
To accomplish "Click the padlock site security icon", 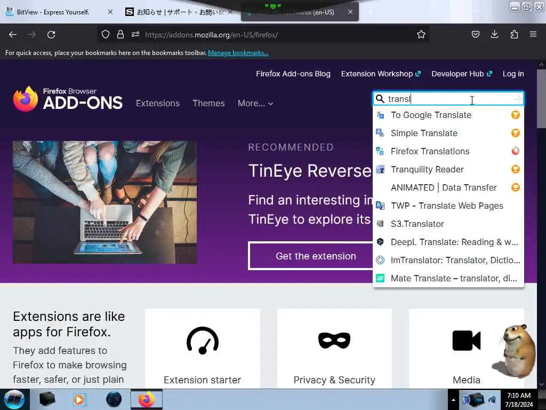I will (x=121, y=34).
